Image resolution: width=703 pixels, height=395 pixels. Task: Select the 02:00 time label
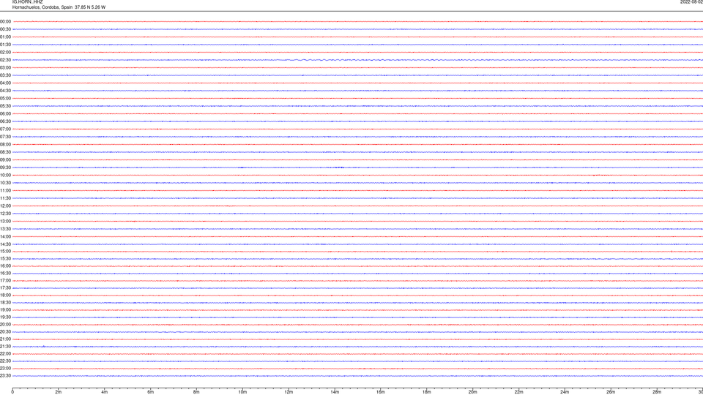tap(5, 53)
